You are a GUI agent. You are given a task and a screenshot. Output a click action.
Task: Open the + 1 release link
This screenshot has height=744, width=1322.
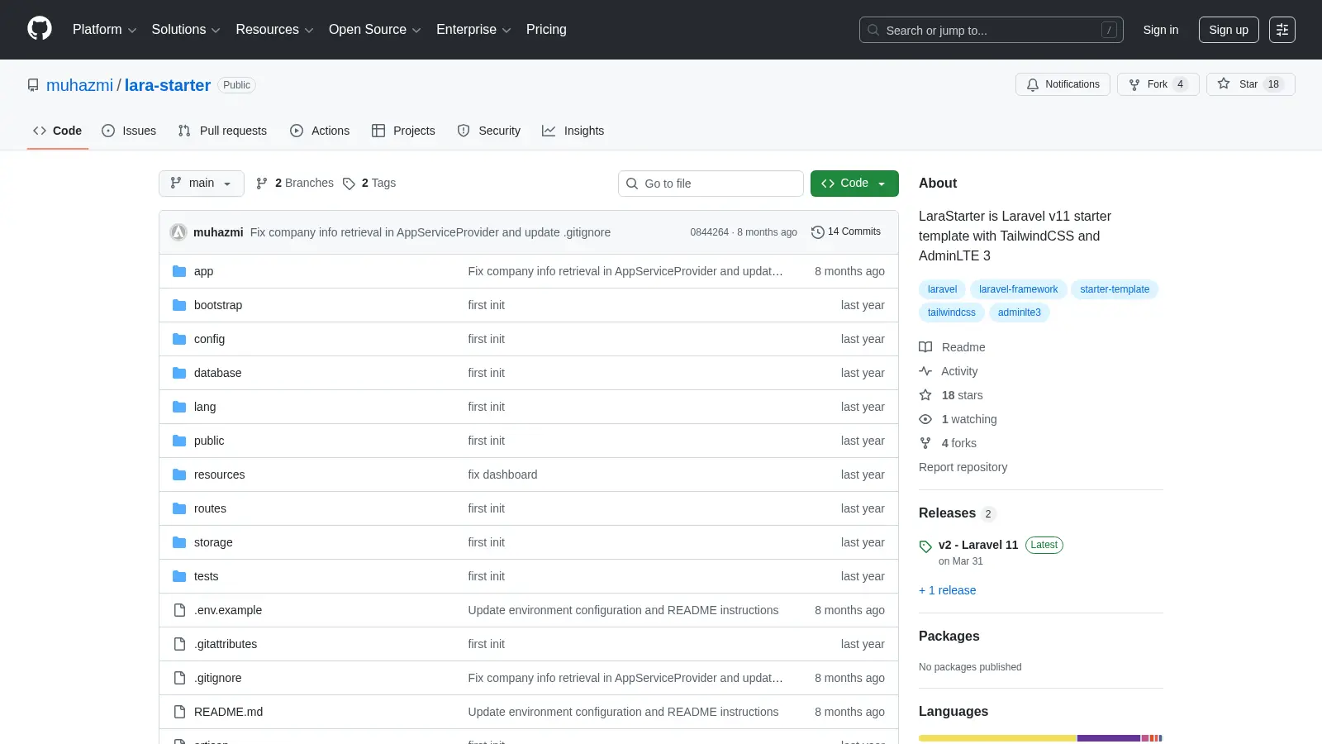pyautogui.click(x=948, y=590)
